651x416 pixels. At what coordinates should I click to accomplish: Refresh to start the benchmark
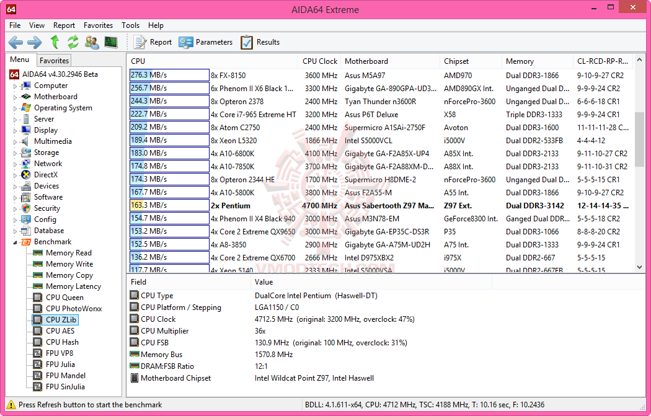click(x=73, y=42)
